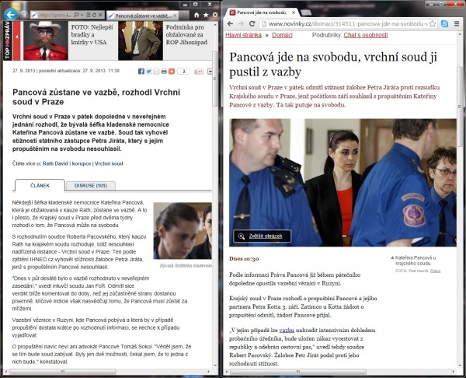
Task: Open Internet Explorer's home page icon
Action: [196, 15]
